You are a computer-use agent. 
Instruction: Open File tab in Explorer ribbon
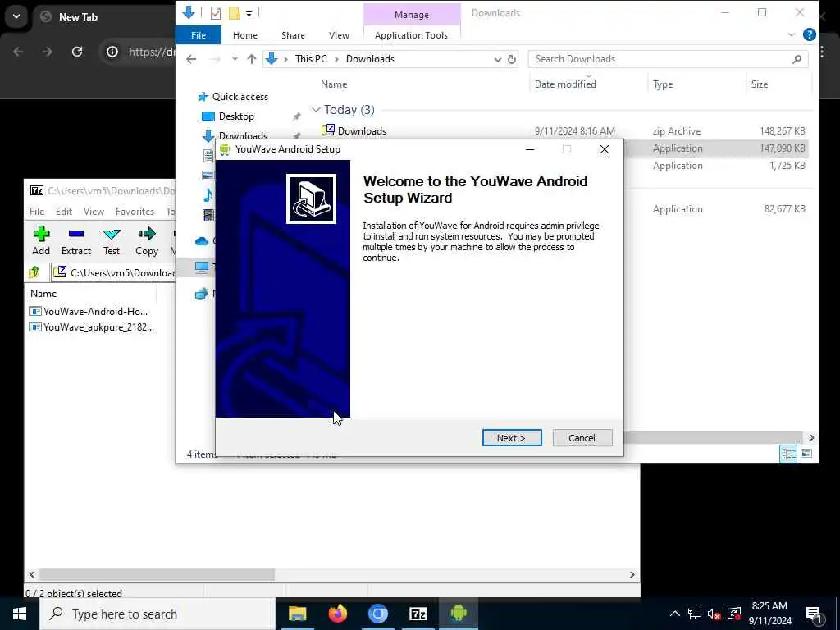pyautogui.click(x=199, y=34)
